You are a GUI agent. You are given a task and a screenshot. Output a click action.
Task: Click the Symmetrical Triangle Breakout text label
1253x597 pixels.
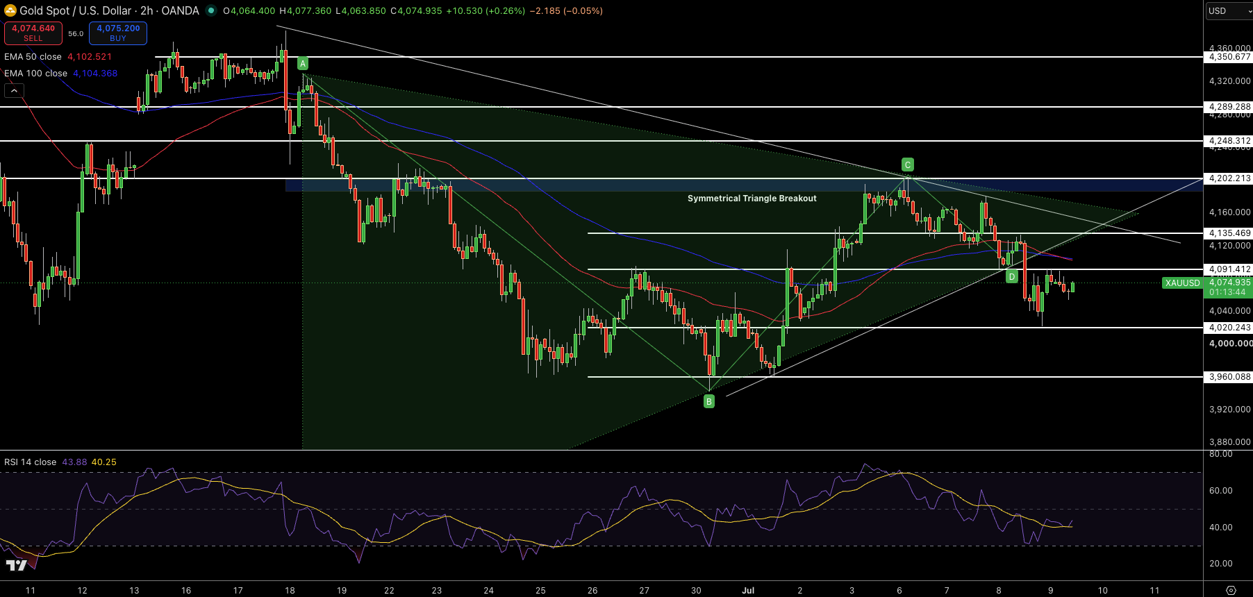752,199
